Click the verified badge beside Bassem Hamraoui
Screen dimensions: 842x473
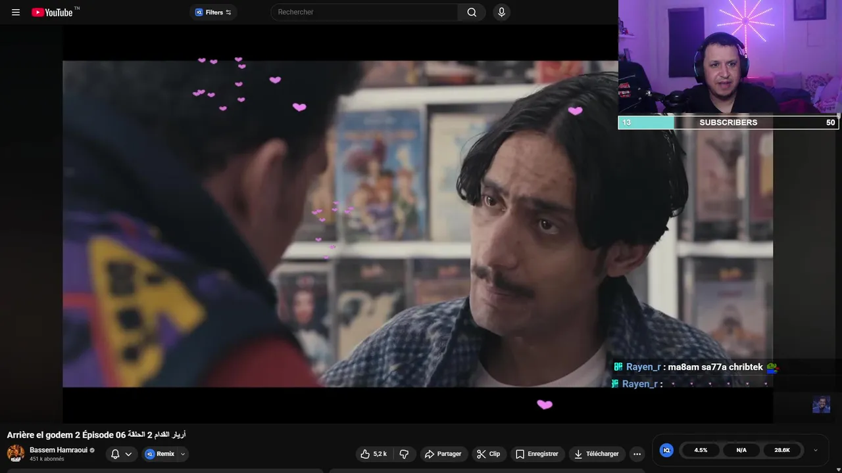pyautogui.click(x=92, y=451)
